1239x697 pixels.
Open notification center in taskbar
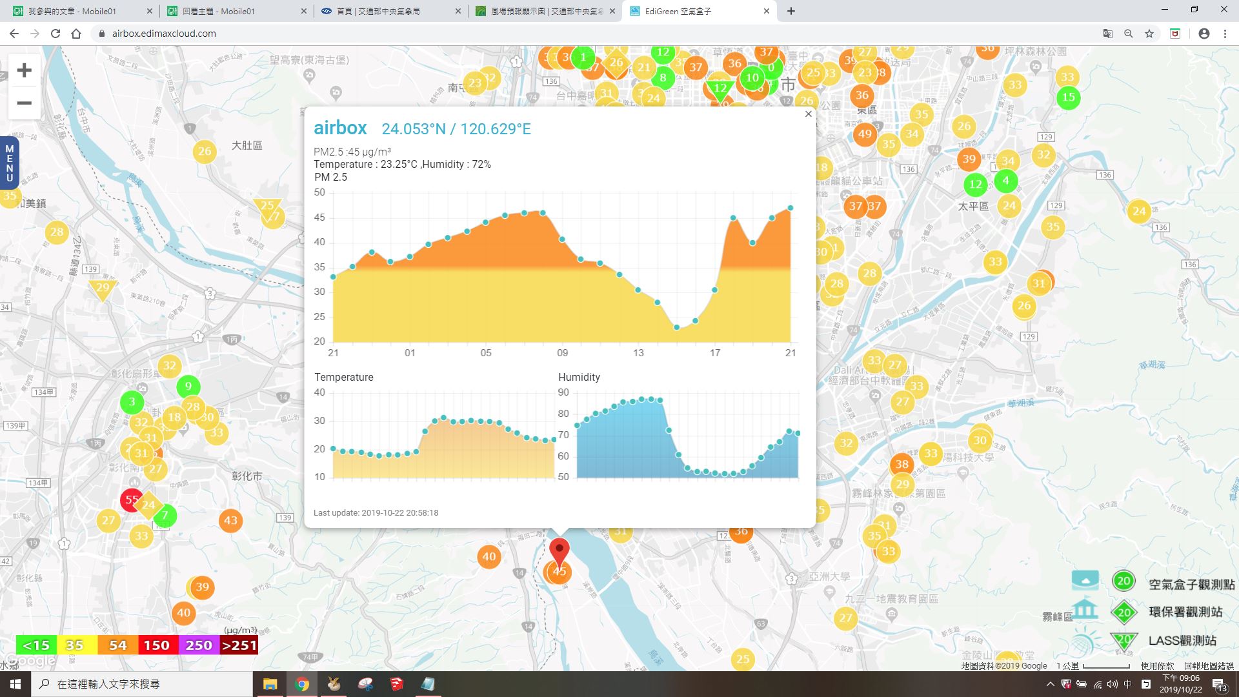pyautogui.click(x=1219, y=685)
